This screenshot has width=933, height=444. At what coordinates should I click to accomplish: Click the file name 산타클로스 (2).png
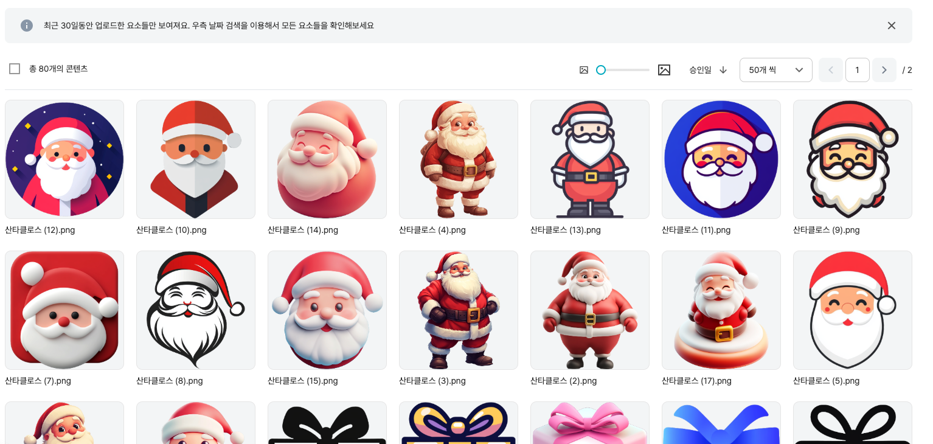pos(564,381)
